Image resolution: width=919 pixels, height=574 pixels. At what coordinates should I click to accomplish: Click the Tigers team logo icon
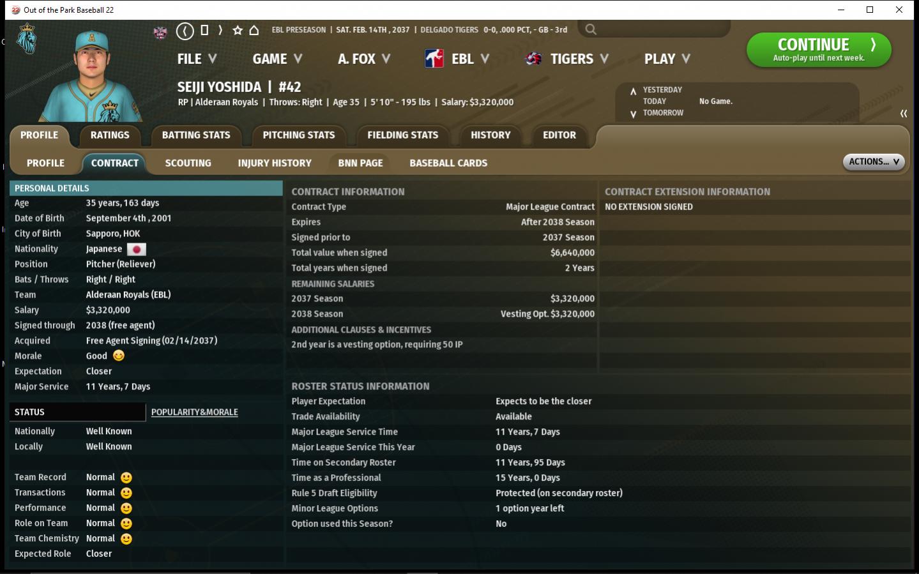click(x=533, y=59)
